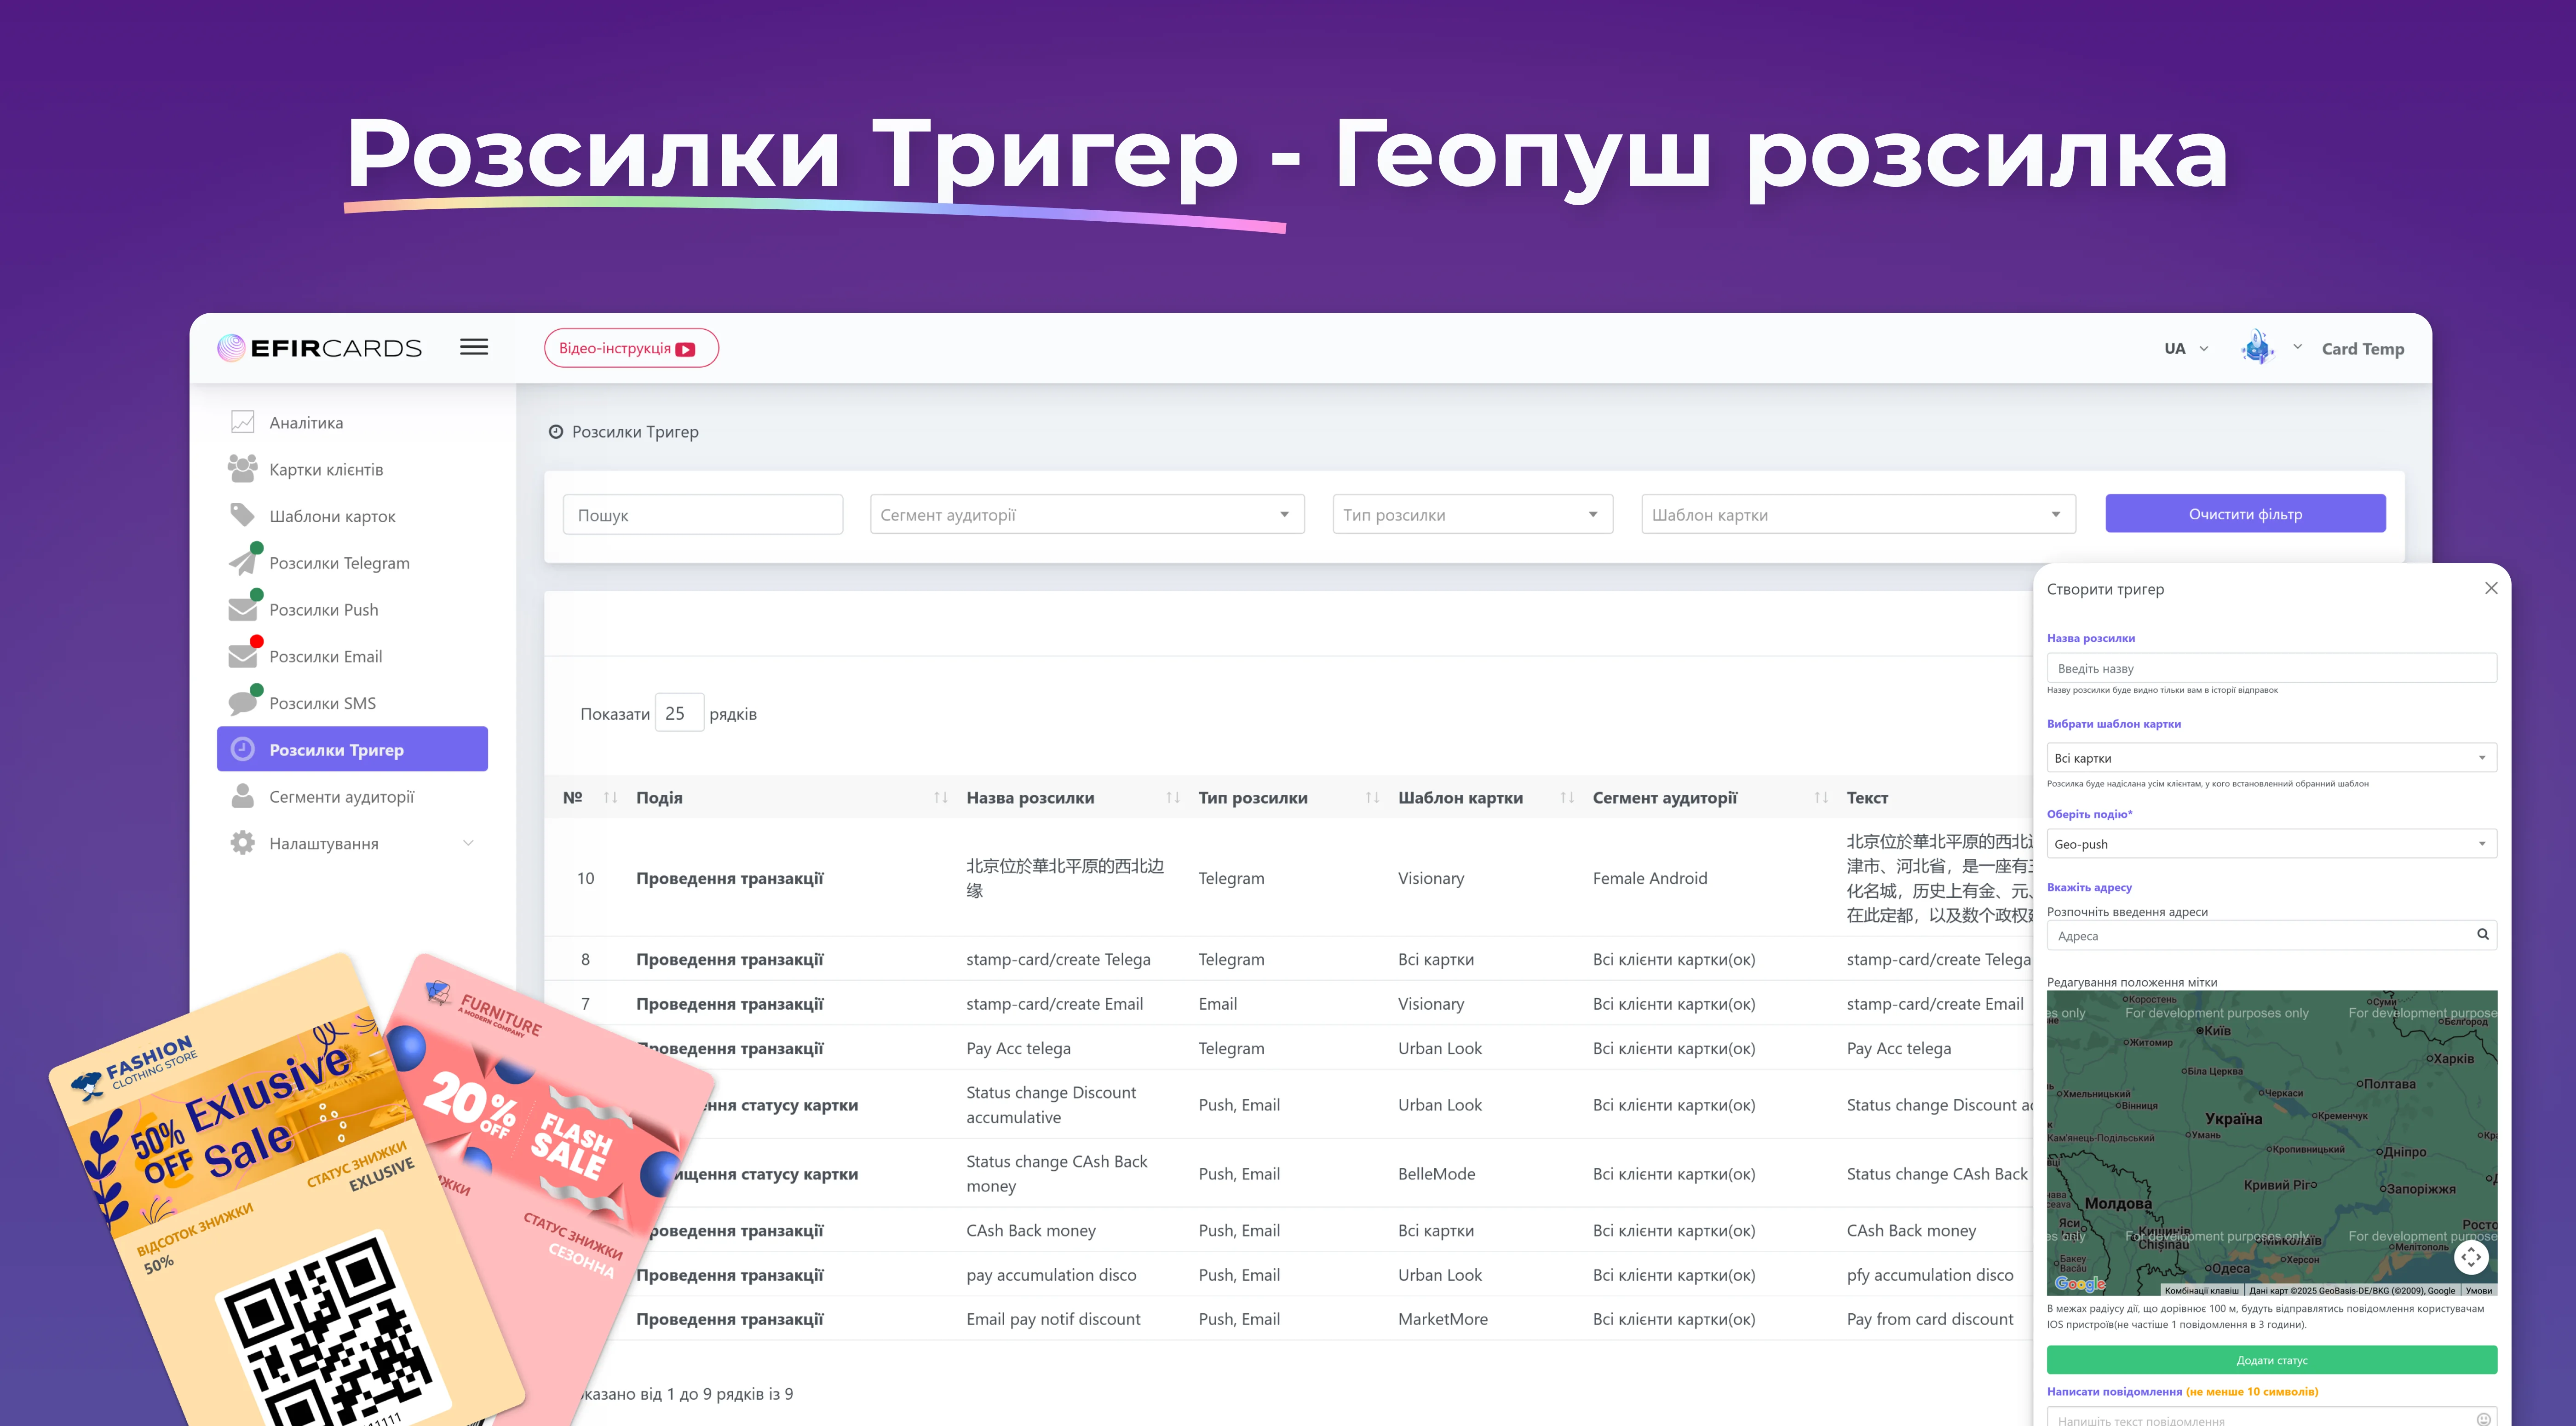Open the Сегмент аудиторії filter dropdown
This screenshot has width=2576, height=1426.
click(1087, 514)
